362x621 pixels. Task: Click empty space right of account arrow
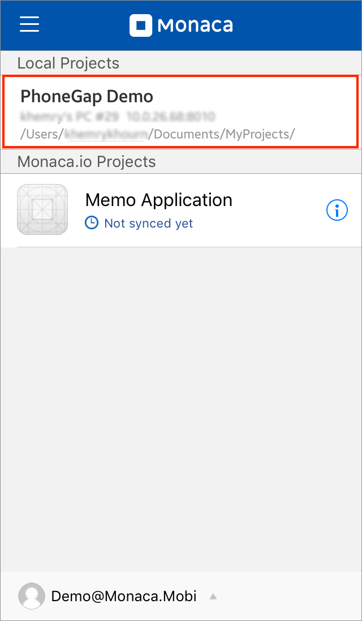pyautogui.click(x=288, y=596)
